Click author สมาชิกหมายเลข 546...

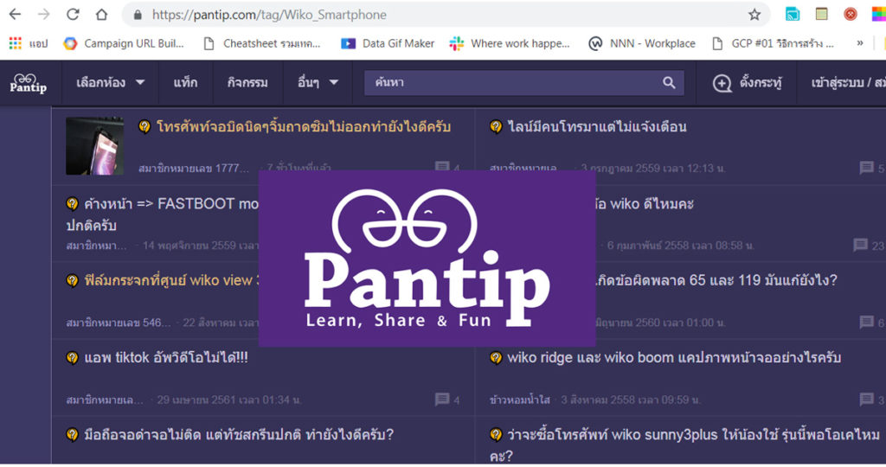(118, 323)
